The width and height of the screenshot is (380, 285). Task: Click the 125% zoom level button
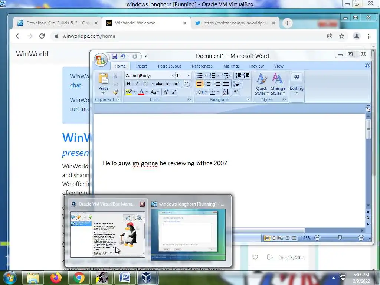coord(306,238)
